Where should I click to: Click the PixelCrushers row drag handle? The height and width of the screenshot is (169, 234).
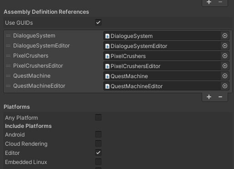click(x=8, y=56)
